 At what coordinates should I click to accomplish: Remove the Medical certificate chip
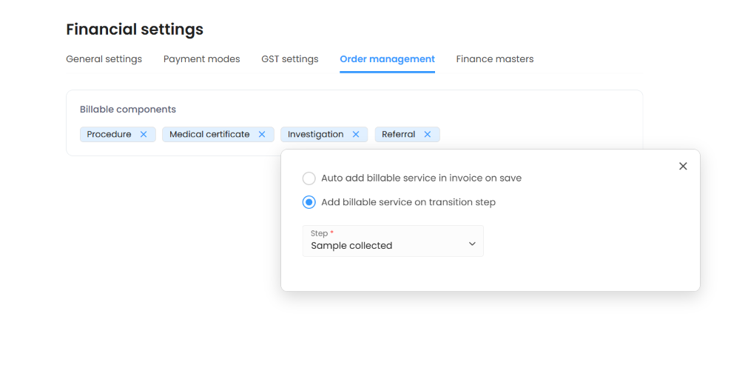click(262, 135)
